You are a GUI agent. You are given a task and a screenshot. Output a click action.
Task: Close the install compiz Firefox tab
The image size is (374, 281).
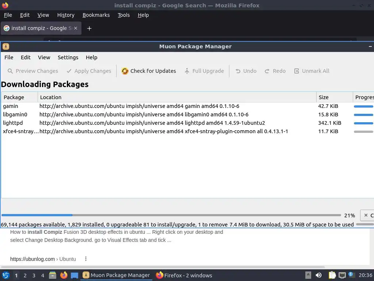coord(76,28)
